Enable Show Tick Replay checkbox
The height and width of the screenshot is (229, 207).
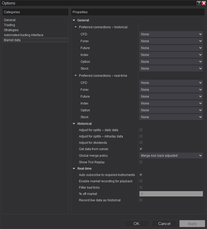(141, 162)
